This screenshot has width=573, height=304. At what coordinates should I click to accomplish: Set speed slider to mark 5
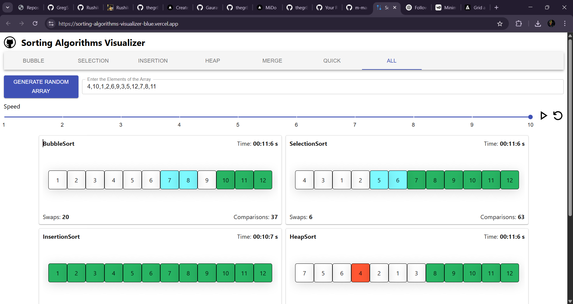click(x=238, y=117)
